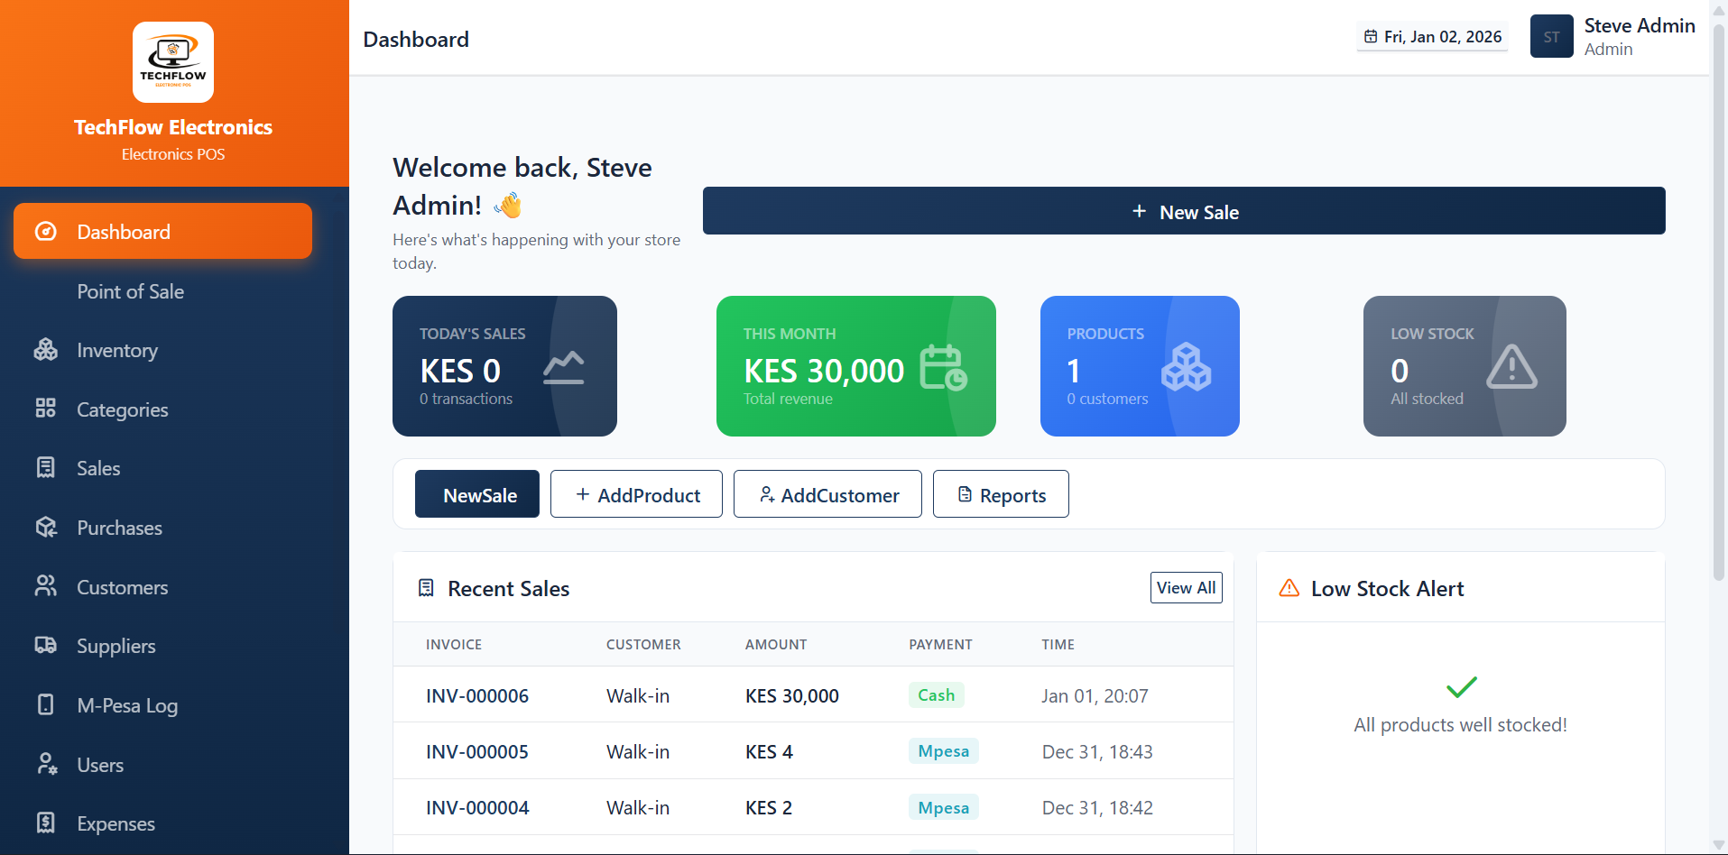Screen dimensions: 1728x855
Task: Click AddProduct quick action
Action: (636, 494)
